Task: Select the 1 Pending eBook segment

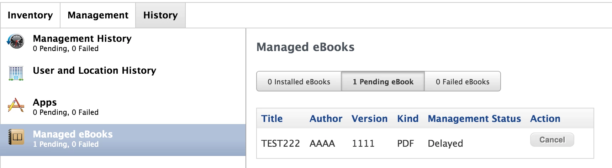Action: click(x=383, y=82)
